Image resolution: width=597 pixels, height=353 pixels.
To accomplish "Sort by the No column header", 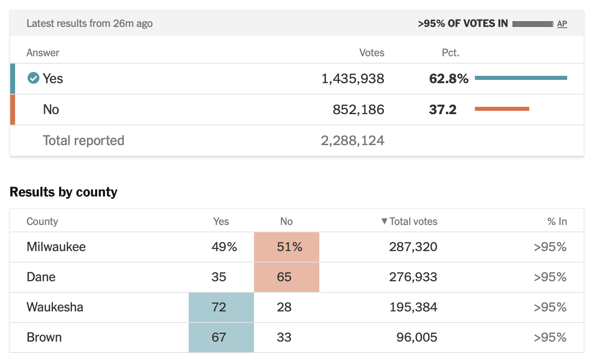I will (286, 221).
